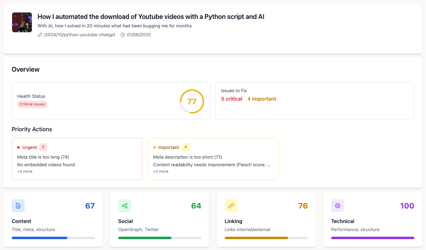Click the Technical gear icon
This screenshot has width=426, height=250.
point(338,206)
